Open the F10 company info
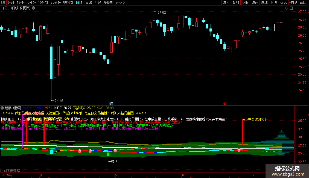 [274, 2]
